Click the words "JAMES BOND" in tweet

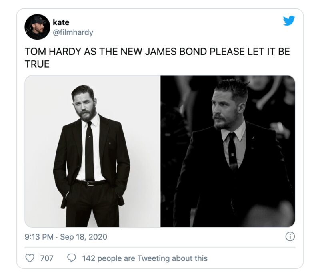click(x=176, y=52)
